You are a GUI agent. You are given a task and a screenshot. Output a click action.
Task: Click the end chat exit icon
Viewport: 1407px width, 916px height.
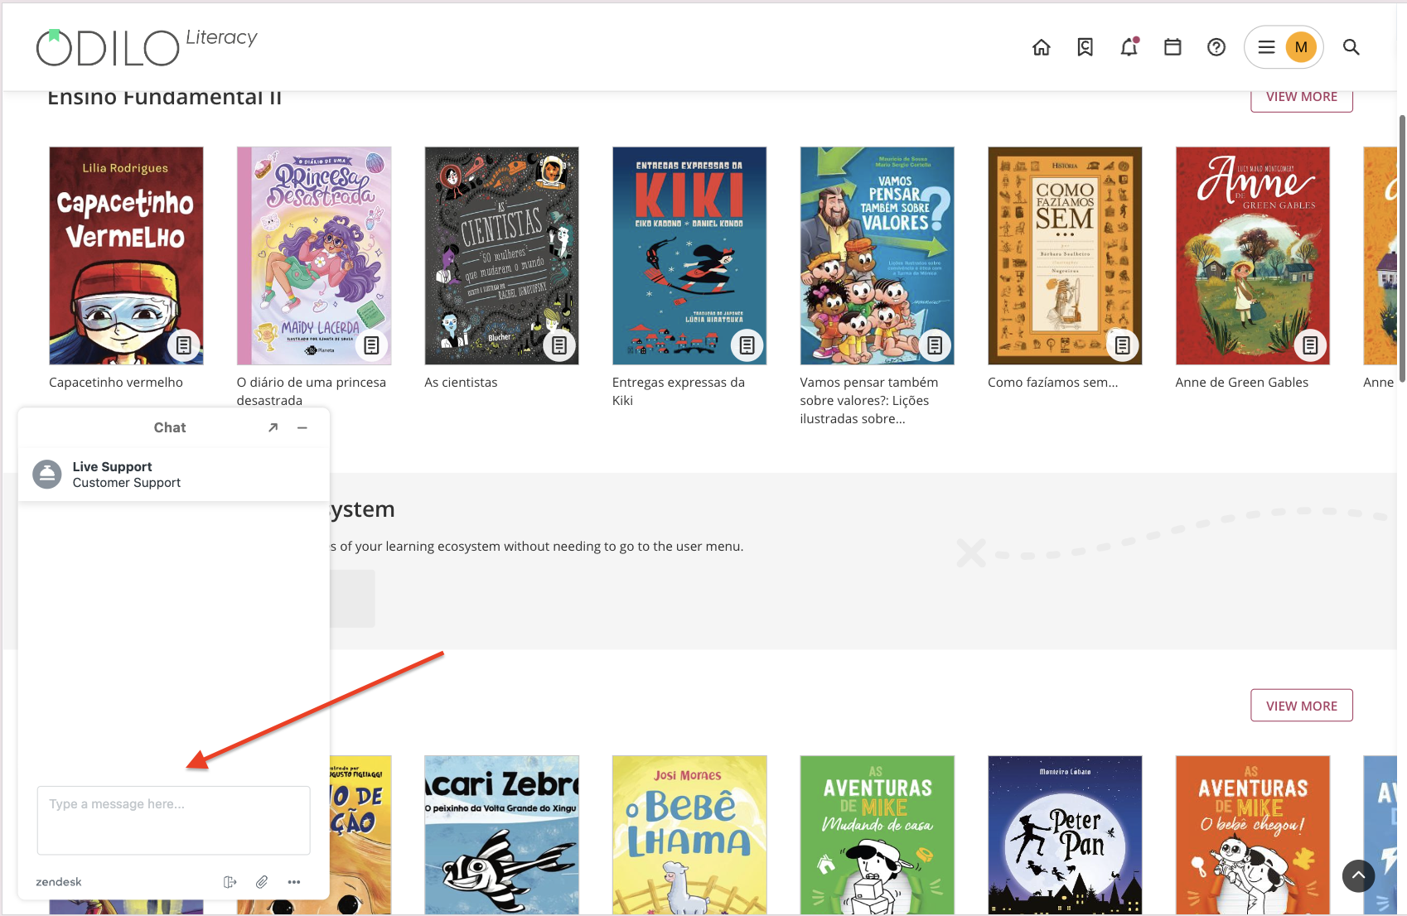(230, 882)
